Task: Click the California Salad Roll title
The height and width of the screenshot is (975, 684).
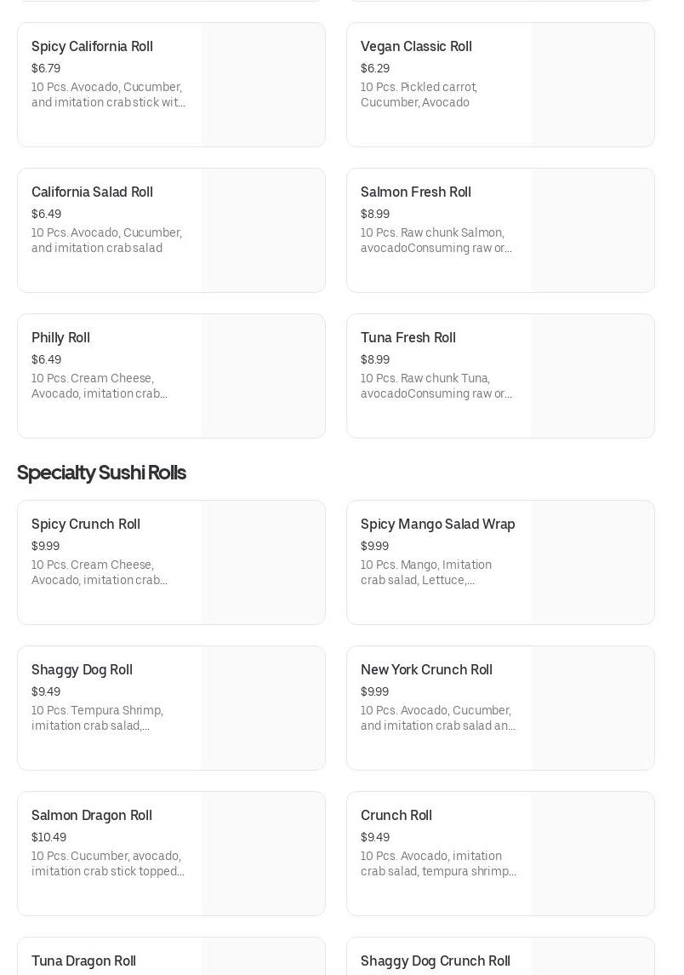Action: click(x=92, y=192)
